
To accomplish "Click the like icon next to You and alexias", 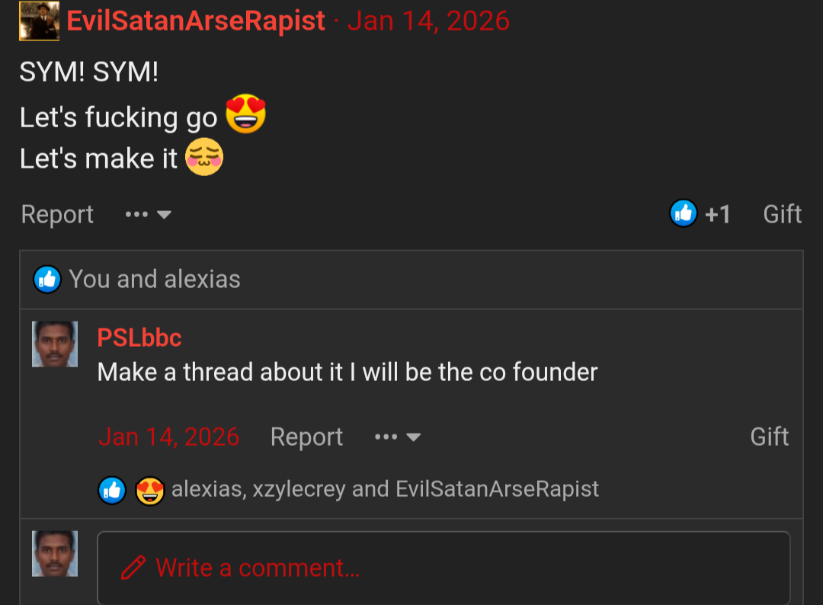I will 46,279.
